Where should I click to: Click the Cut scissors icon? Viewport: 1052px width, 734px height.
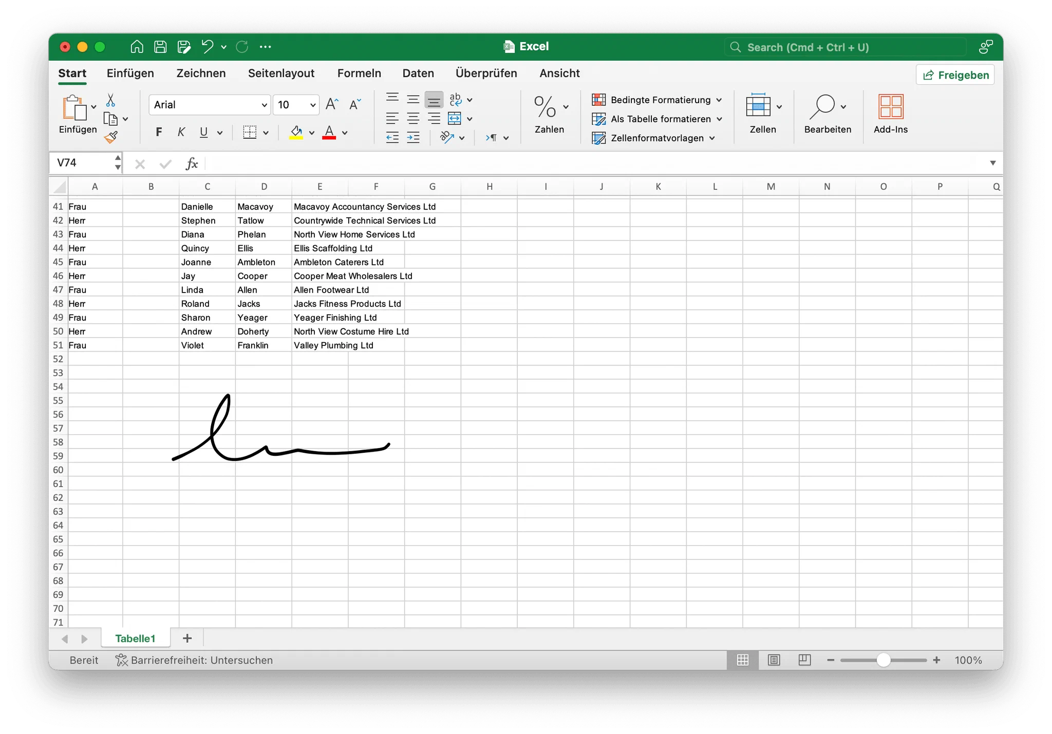coord(110,100)
